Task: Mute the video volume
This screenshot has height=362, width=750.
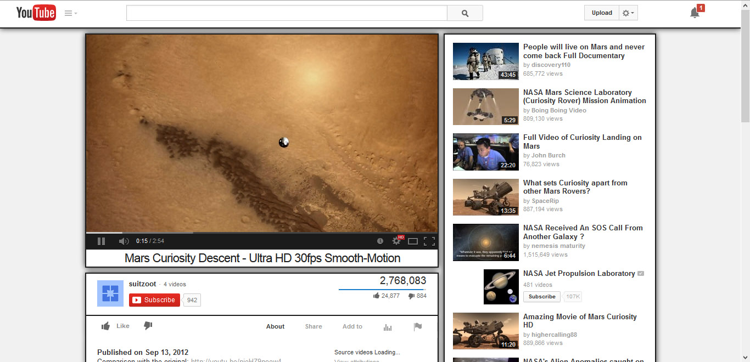Action: click(123, 241)
